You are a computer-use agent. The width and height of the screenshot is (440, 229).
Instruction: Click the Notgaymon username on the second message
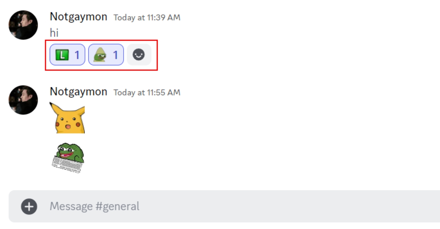point(78,92)
